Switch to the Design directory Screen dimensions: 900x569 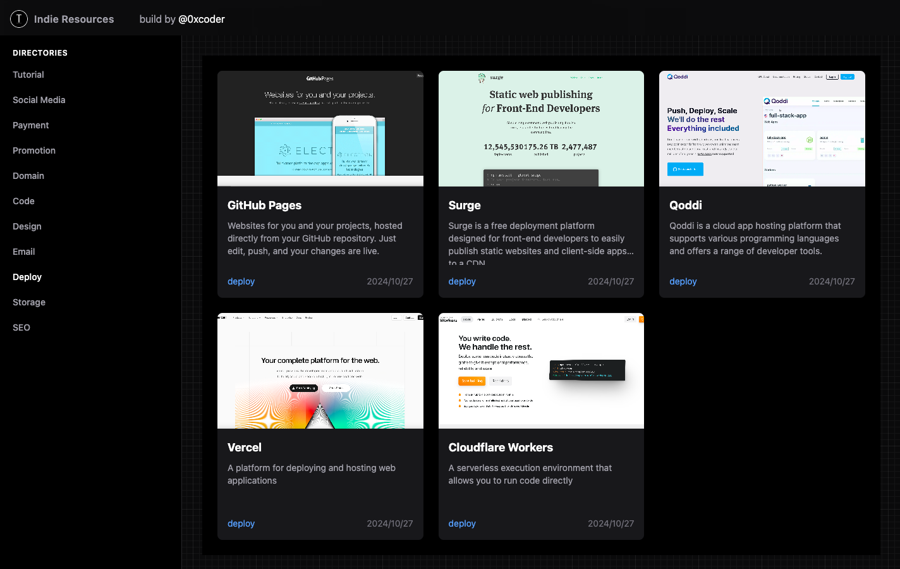27,226
